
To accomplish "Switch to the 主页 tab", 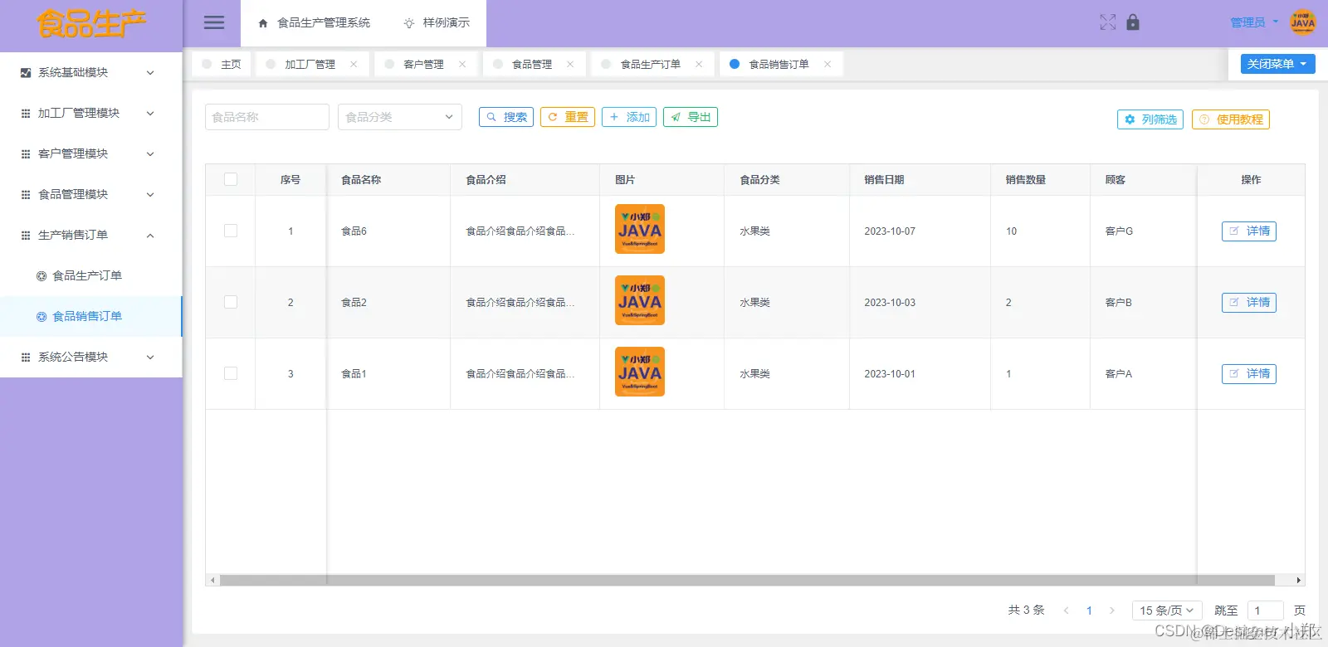I will 222,64.
